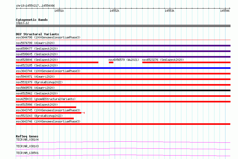Click the DGV Structural Variants track title

(x=37, y=34)
